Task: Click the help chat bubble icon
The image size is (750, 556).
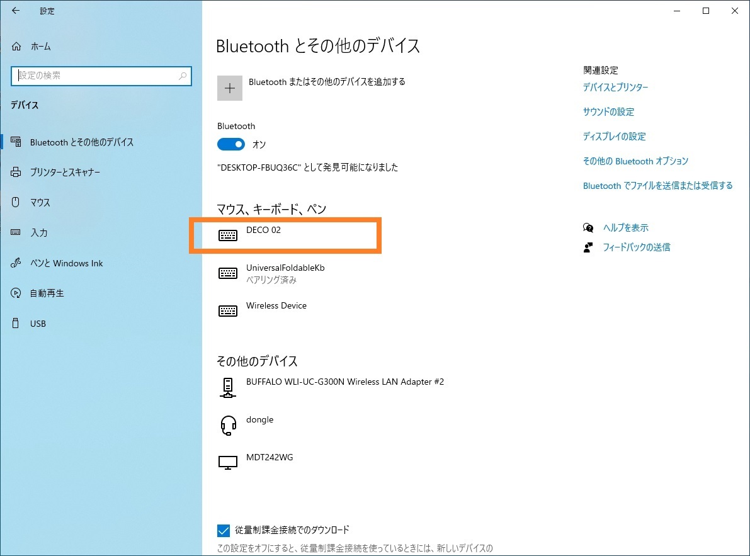Action: pyautogui.click(x=588, y=227)
